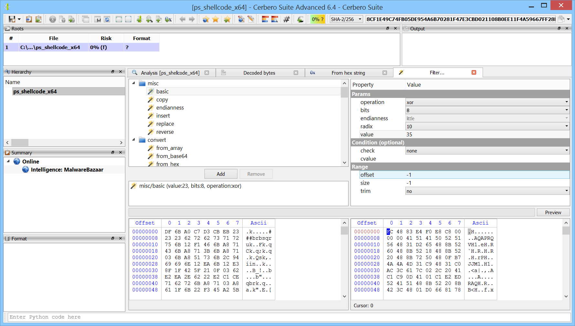The height and width of the screenshot is (326, 575).
Task: Click the pencil notes toolbar icon
Action: click(x=251, y=19)
